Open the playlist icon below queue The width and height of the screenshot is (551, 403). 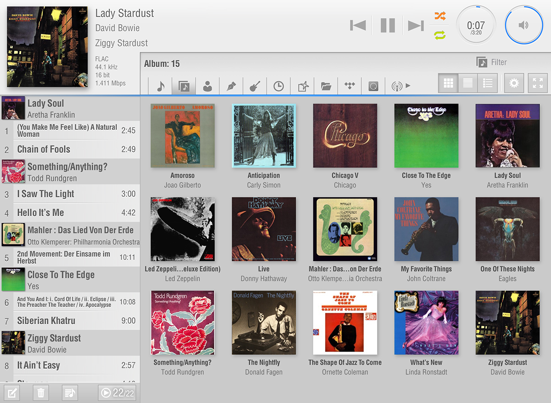(70, 393)
